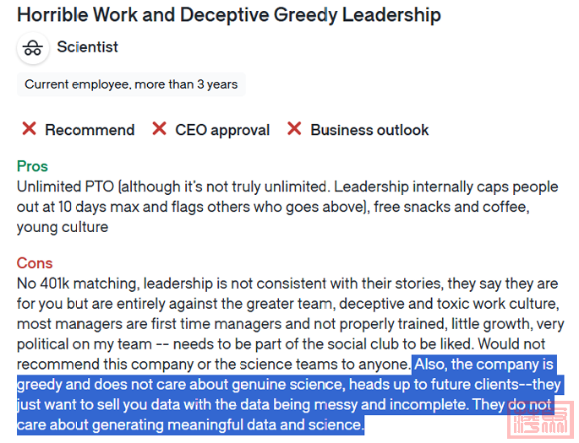Image resolution: width=579 pixels, height=443 pixels.
Task: Click the CEO approval label
Action: [x=222, y=130]
